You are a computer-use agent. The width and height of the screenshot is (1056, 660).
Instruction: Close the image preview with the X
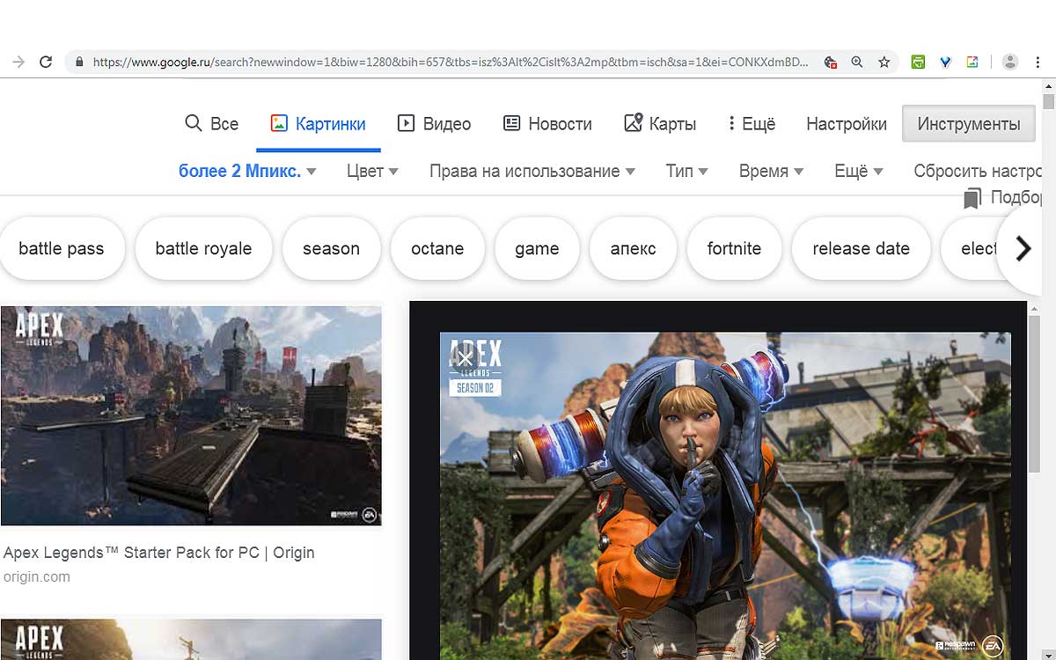465,358
